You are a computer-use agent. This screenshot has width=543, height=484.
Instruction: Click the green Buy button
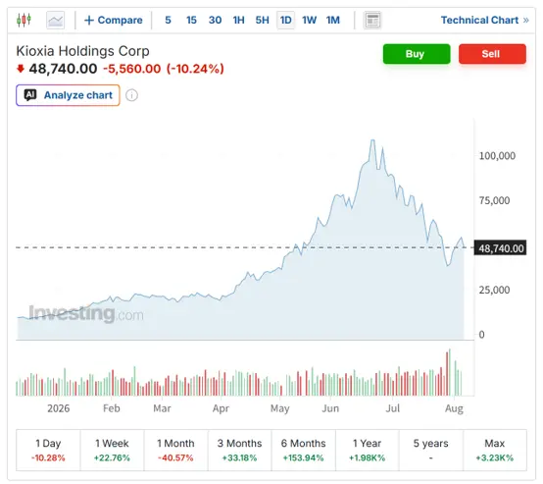(417, 54)
